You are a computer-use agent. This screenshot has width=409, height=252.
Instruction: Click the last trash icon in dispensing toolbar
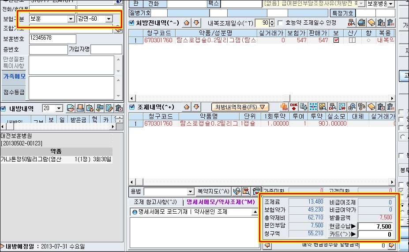(390, 107)
